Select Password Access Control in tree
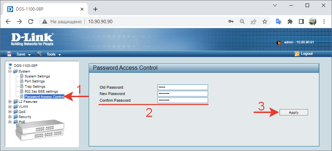The image size is (332, 151). tap(44, 96)
